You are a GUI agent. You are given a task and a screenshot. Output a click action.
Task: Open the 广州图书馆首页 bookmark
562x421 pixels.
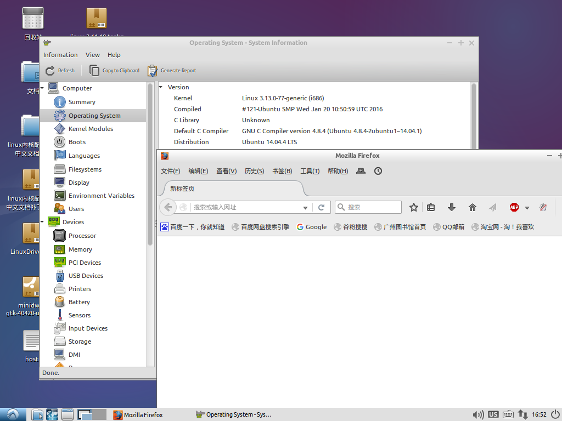(400, 227)
